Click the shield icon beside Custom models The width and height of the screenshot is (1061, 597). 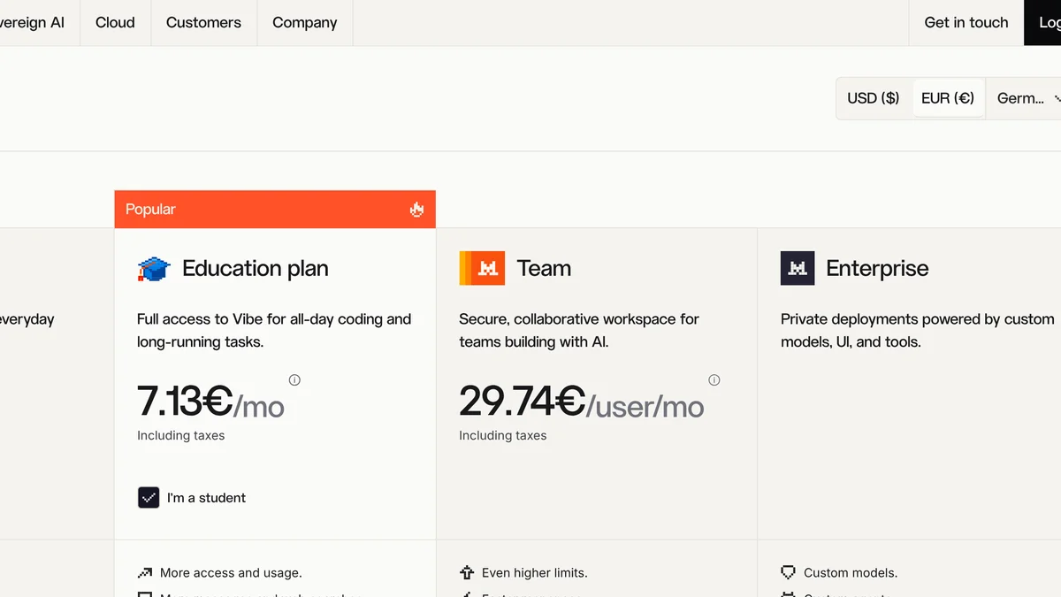click(789, 573)
